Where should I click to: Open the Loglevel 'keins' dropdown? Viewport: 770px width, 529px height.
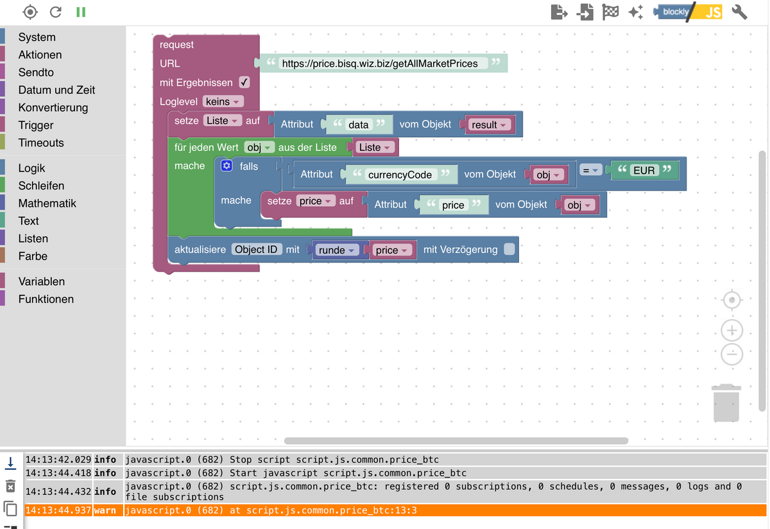(223, 101)
